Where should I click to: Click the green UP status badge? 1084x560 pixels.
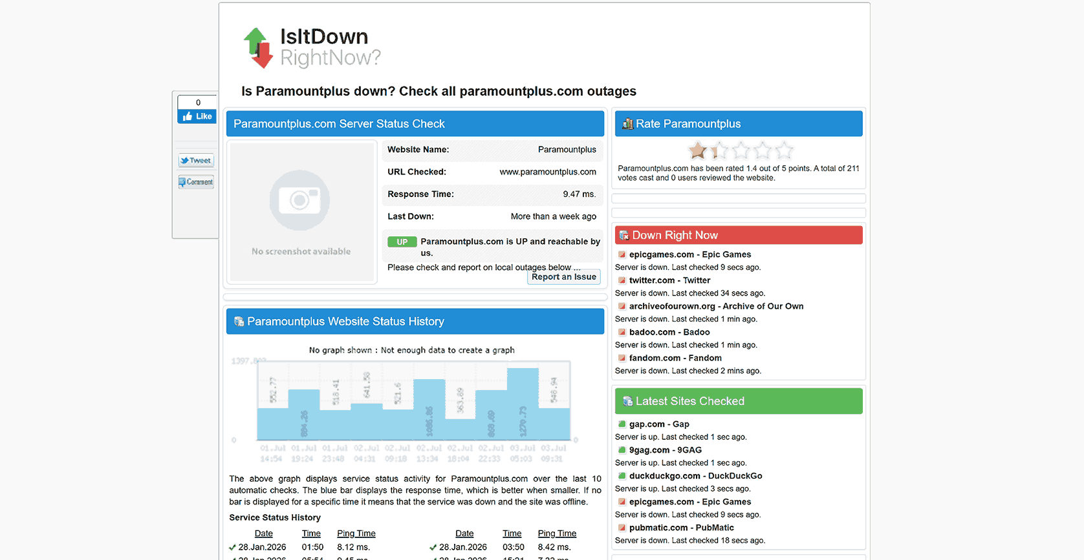click(402, 242)
